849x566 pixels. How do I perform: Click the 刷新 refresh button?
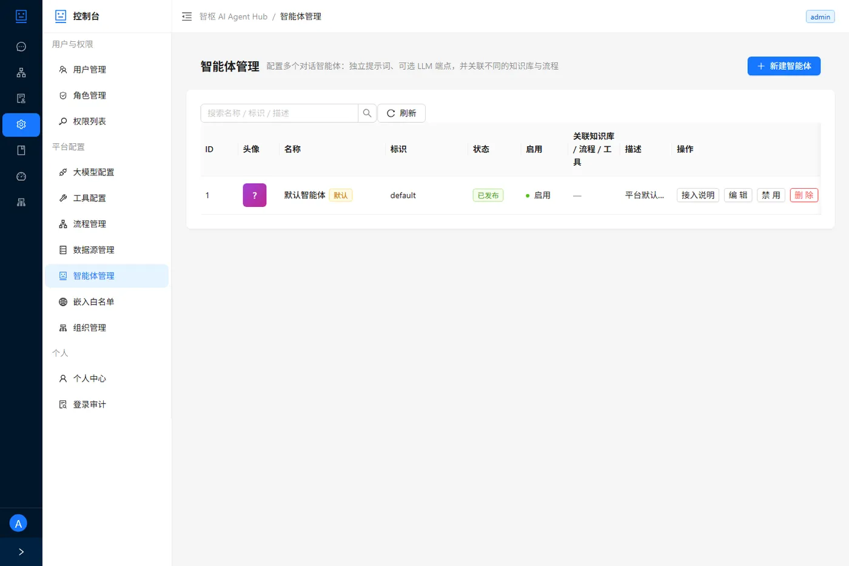click(401, 113)
